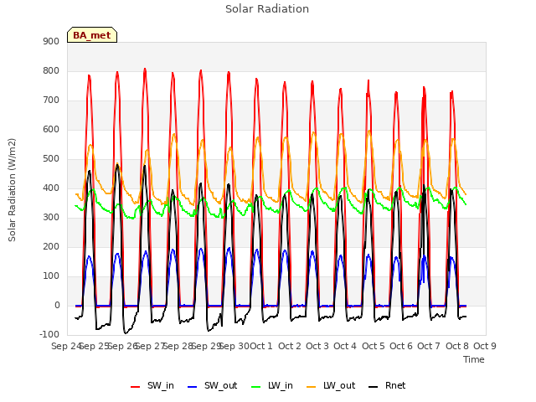Viewport: 536px width, 402px height.
Task: Click the Time x-axis label
Action: click(474, 359)
